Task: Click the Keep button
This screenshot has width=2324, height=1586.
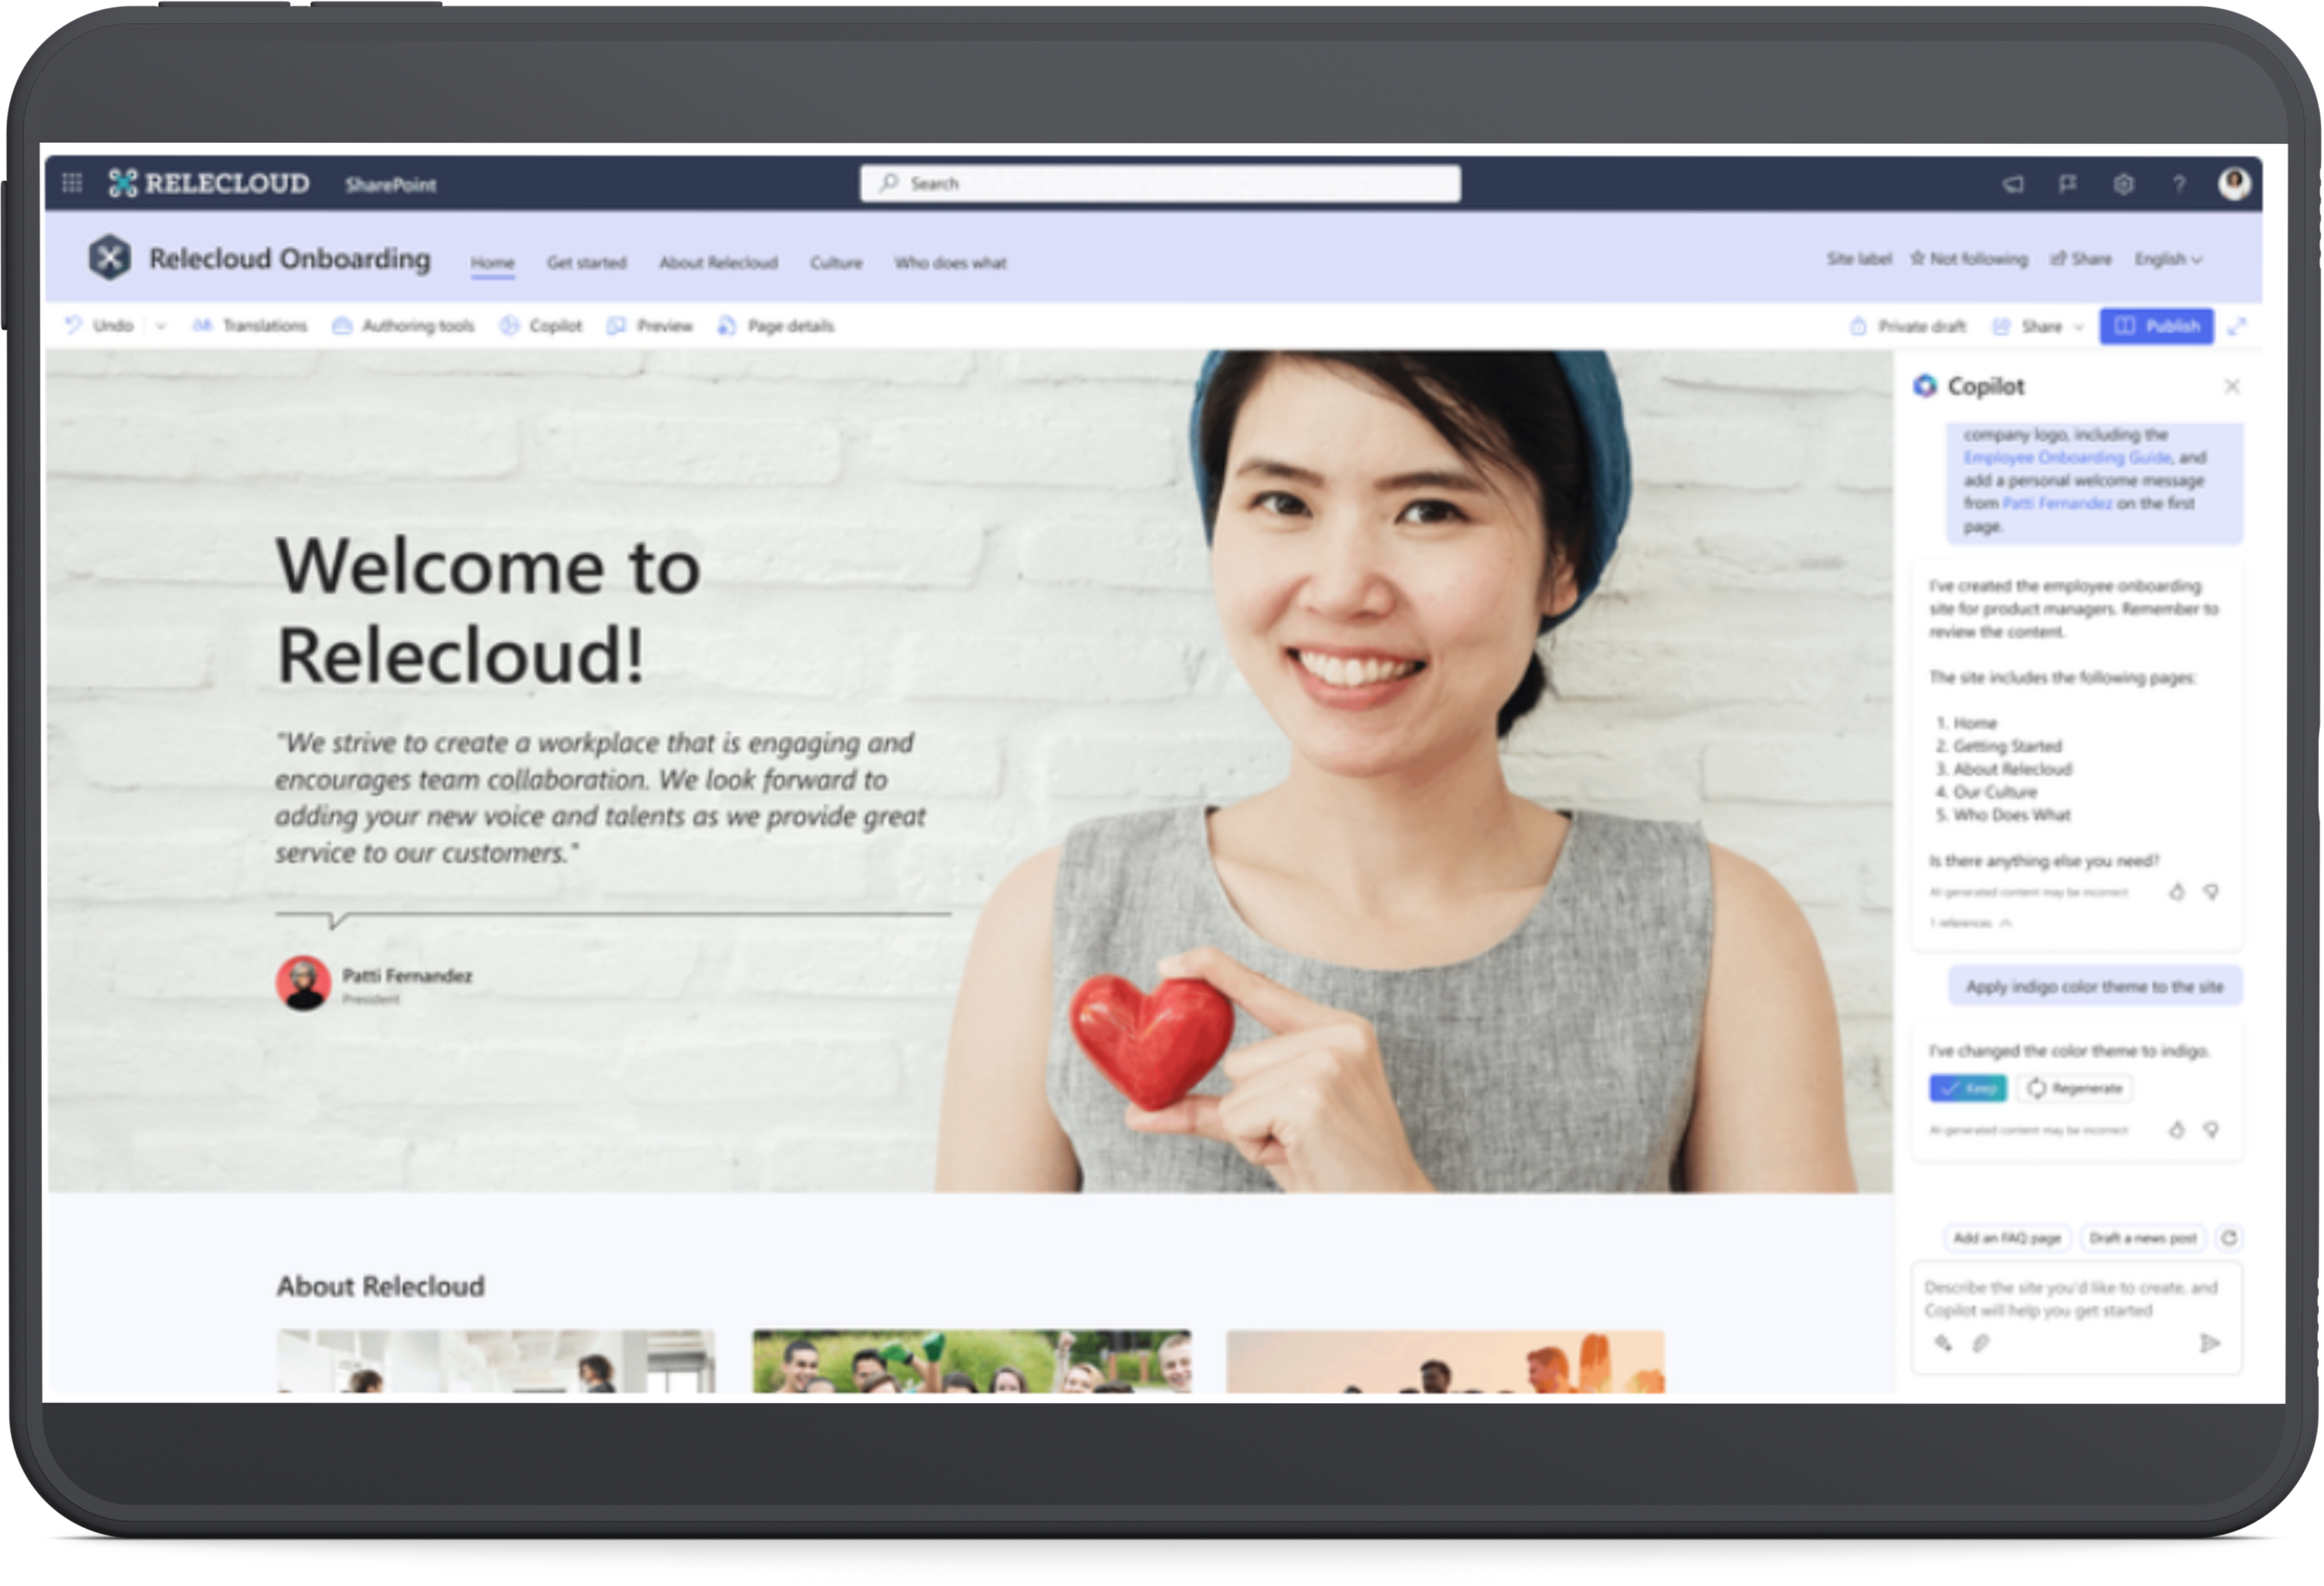Action: point(1967,1087)
